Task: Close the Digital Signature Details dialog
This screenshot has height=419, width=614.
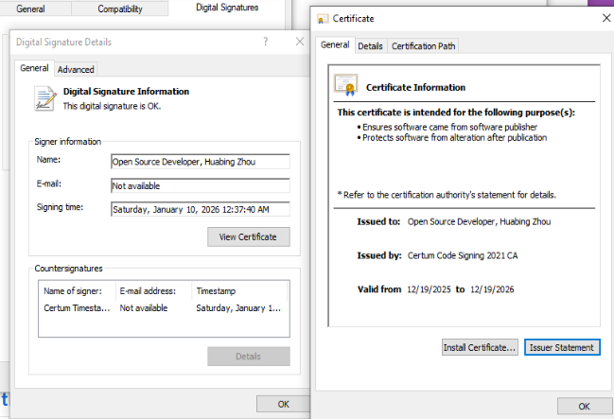Action: click(300, 42)
